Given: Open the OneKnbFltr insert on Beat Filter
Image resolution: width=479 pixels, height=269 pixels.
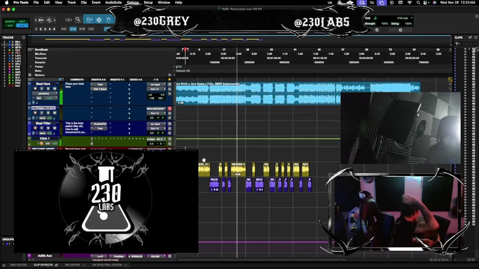Looking at the screenshot, I should [x=100, y=124].
